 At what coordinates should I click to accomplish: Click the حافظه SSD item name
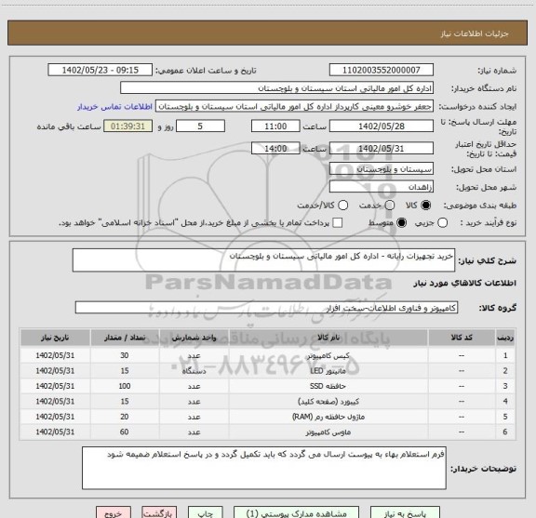[x=328, y=386]
